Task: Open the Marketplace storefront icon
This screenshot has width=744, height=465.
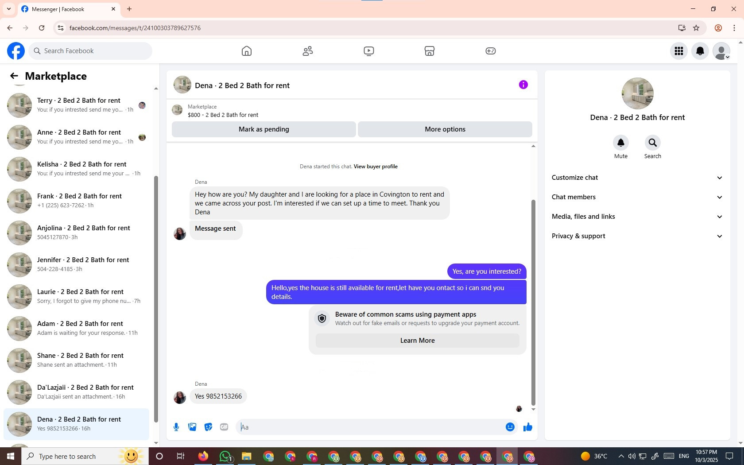Action: pyautogui.click(x=430, y=51)
